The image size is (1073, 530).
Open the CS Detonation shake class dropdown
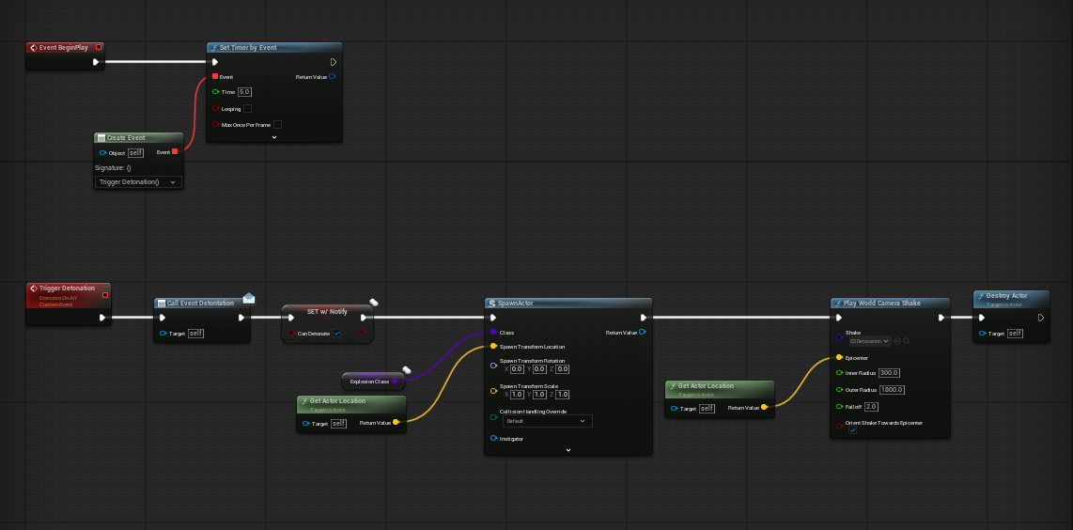869,340
